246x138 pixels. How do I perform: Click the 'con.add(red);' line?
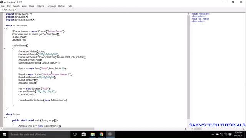(x=27, y=95)
